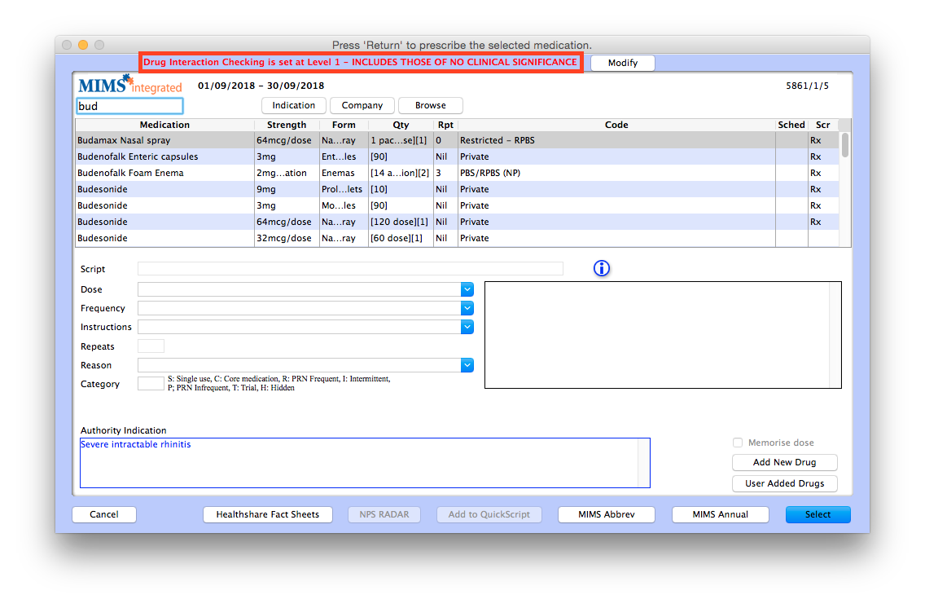Click Add New Drug
Image resolution: width=925 pixels, height=608 pixels.
[x=784, y=462]
